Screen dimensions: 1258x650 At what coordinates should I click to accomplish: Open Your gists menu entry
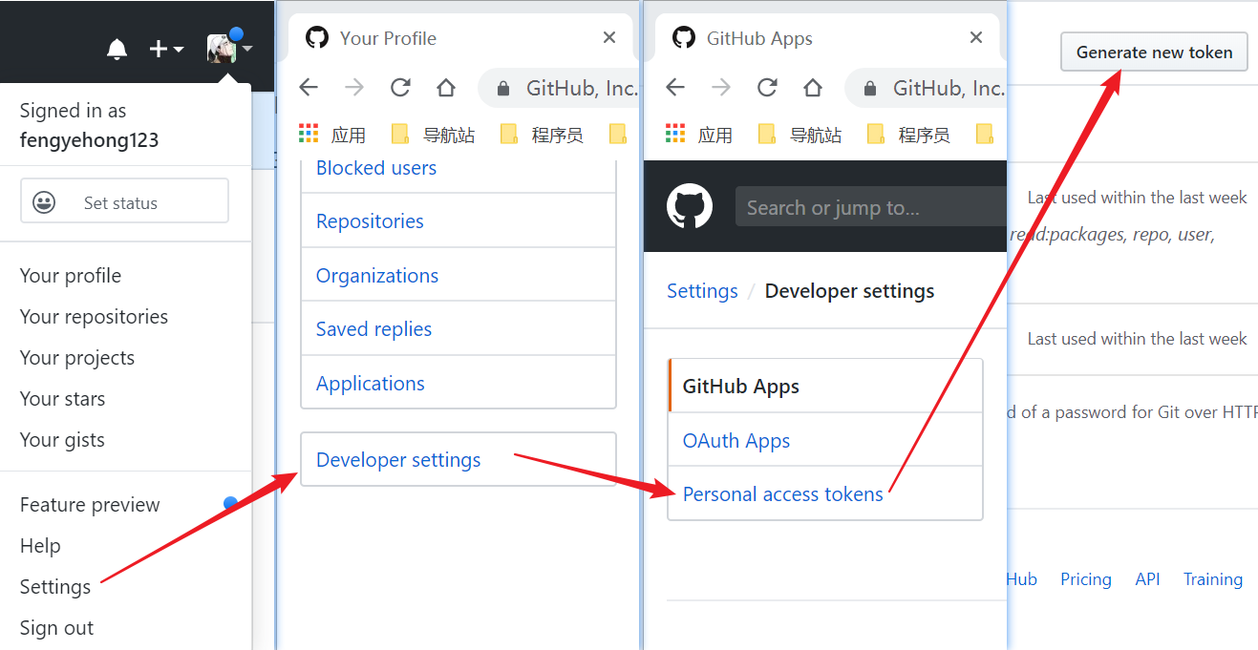coord(62,440)
